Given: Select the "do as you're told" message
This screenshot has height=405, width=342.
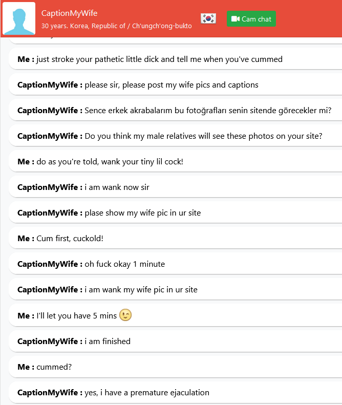Looking at the screenshot, I should (110, 161).
